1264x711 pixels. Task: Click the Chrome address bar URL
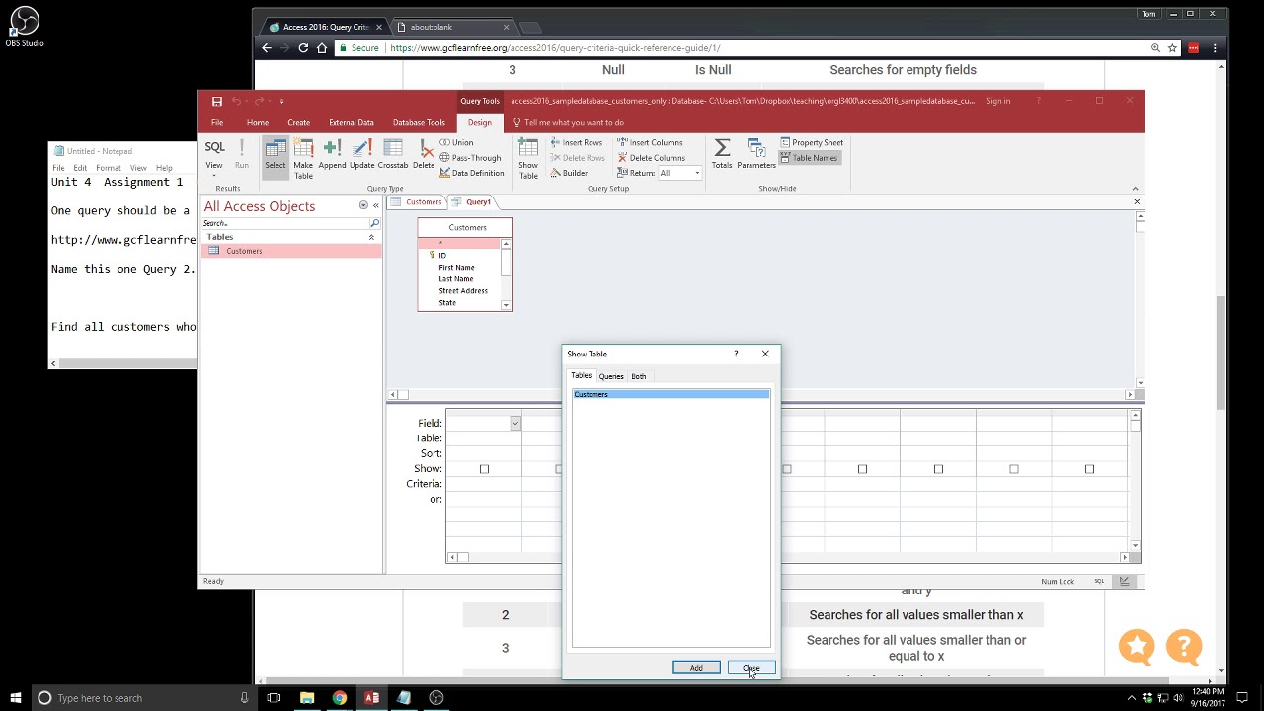coord(555,48)
